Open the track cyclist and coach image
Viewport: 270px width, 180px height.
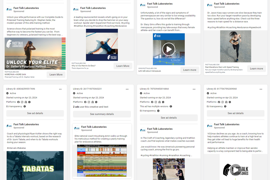point(169,169)
